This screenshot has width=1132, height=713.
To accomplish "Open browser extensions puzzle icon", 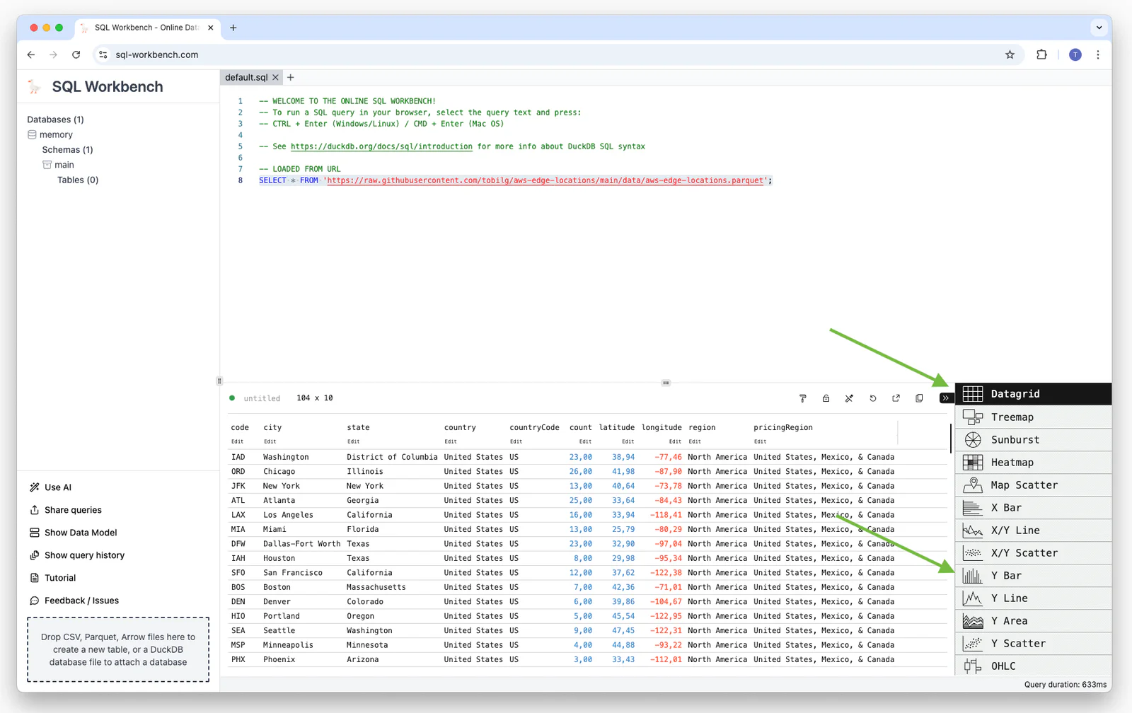I will [x=1041, y=54].
